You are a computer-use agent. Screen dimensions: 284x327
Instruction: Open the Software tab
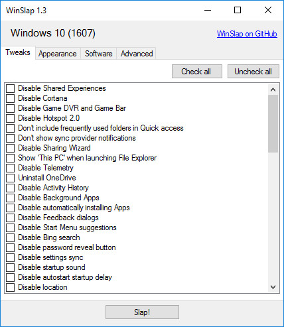click(x=99, y=54)
